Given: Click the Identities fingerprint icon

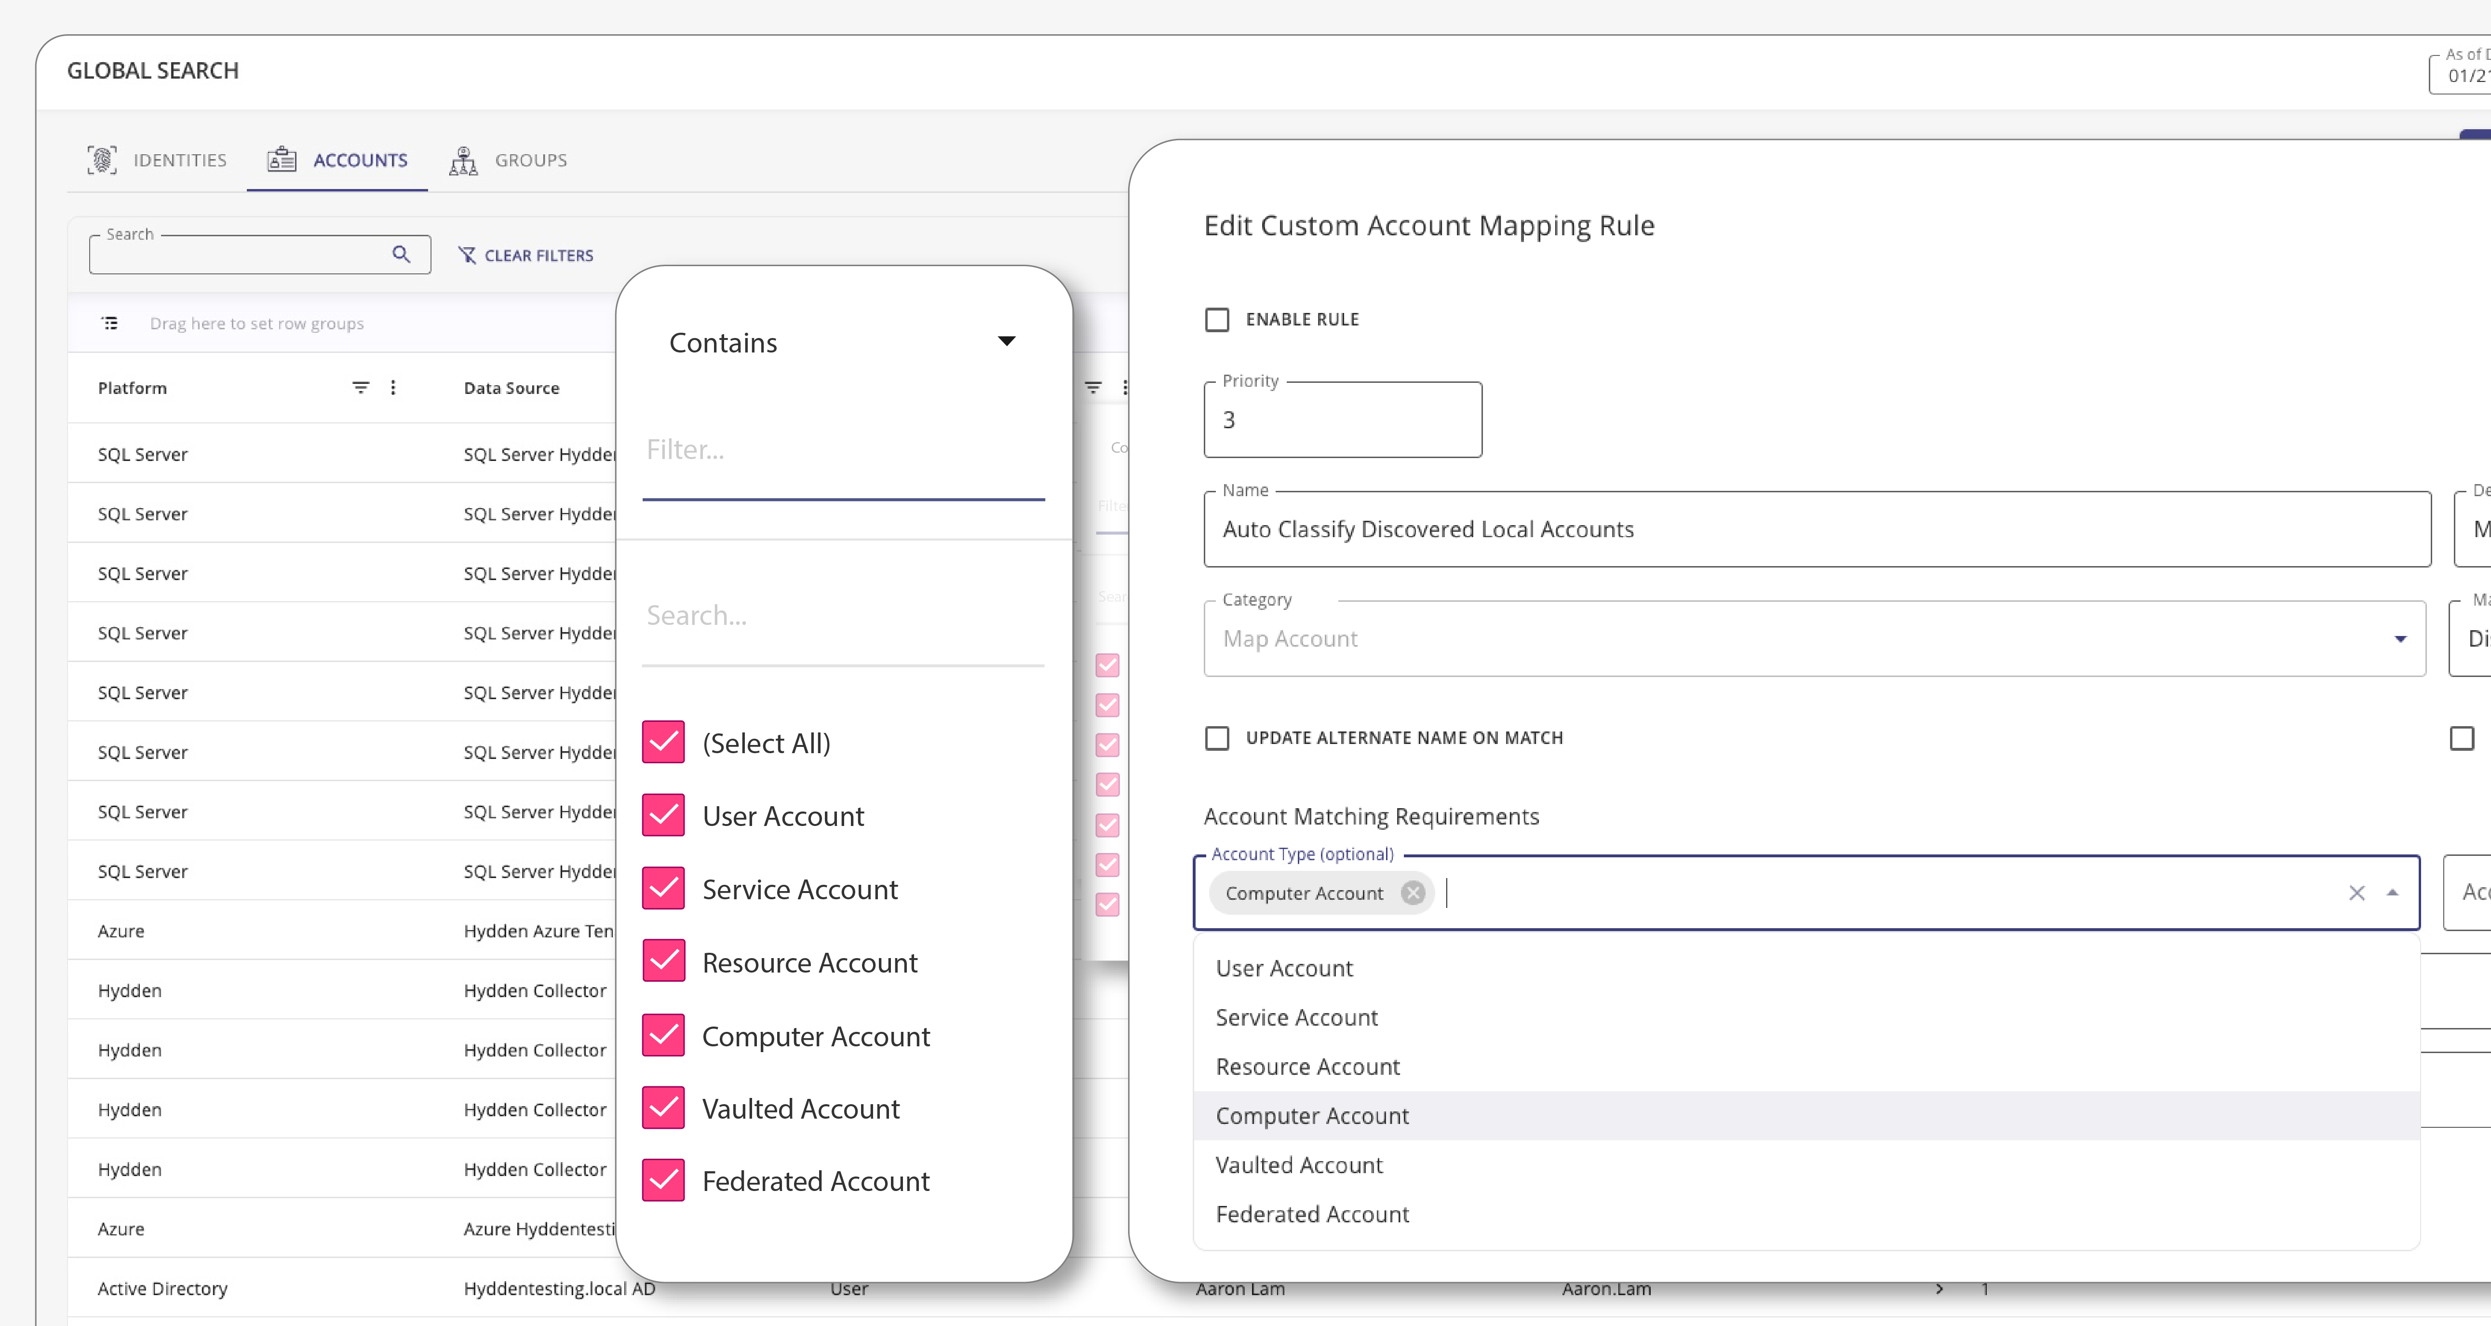Looking at the screenshot, I should (x=102, y=160).
